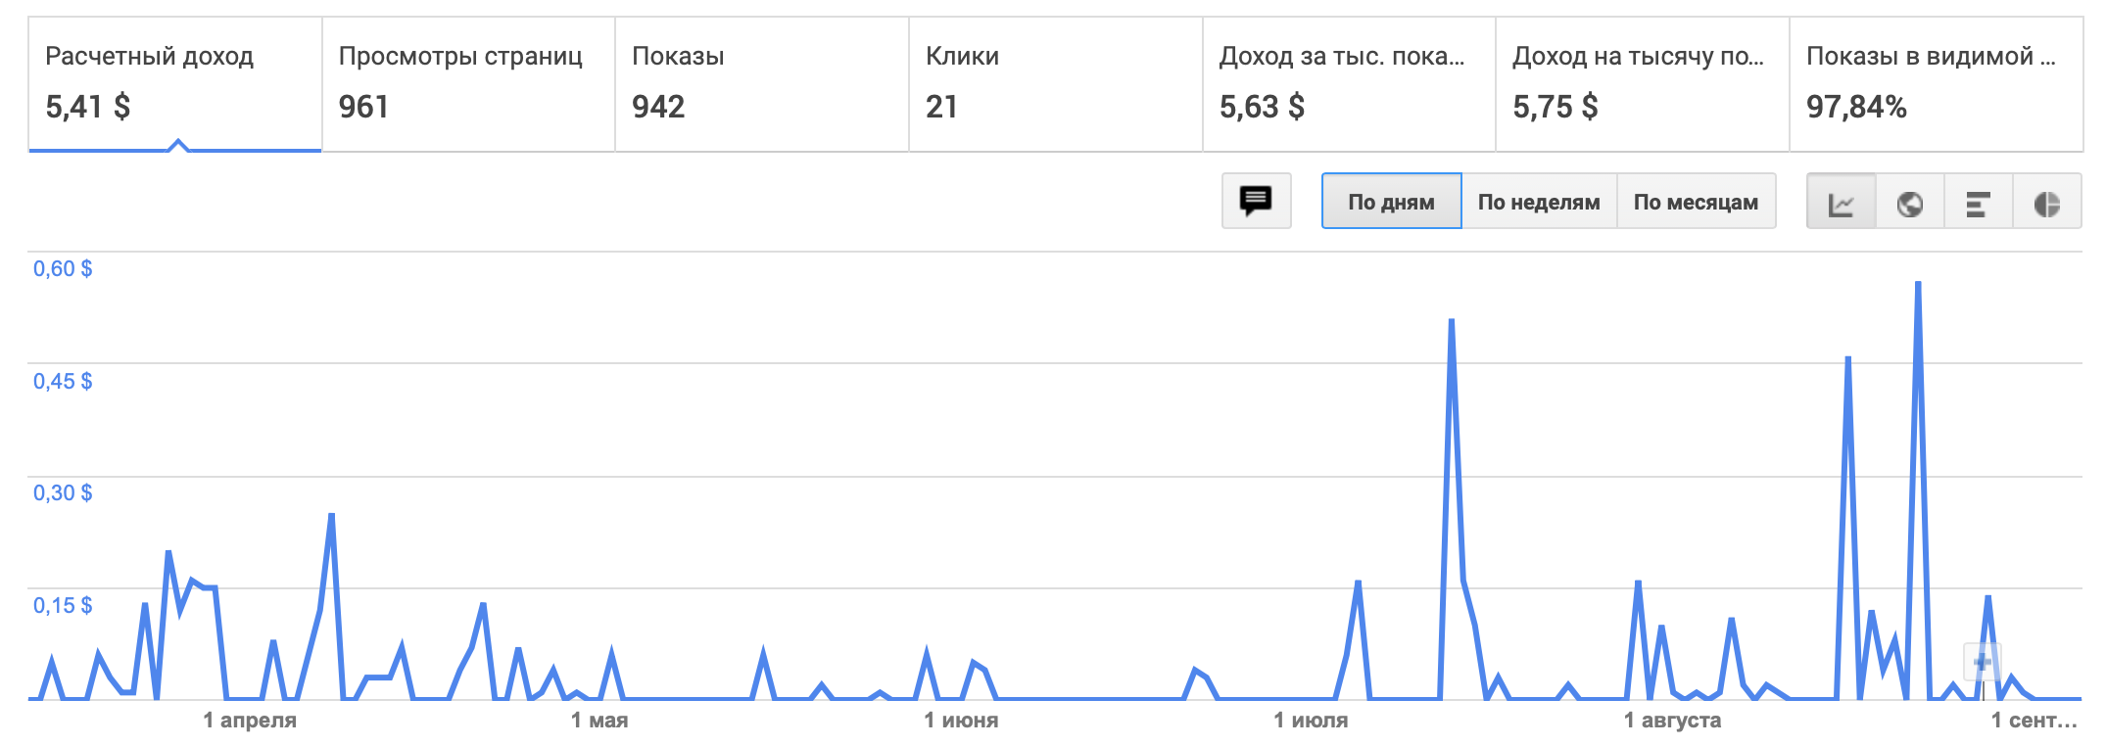Open the horizontal bar chart view icon

coord(1979,201)
